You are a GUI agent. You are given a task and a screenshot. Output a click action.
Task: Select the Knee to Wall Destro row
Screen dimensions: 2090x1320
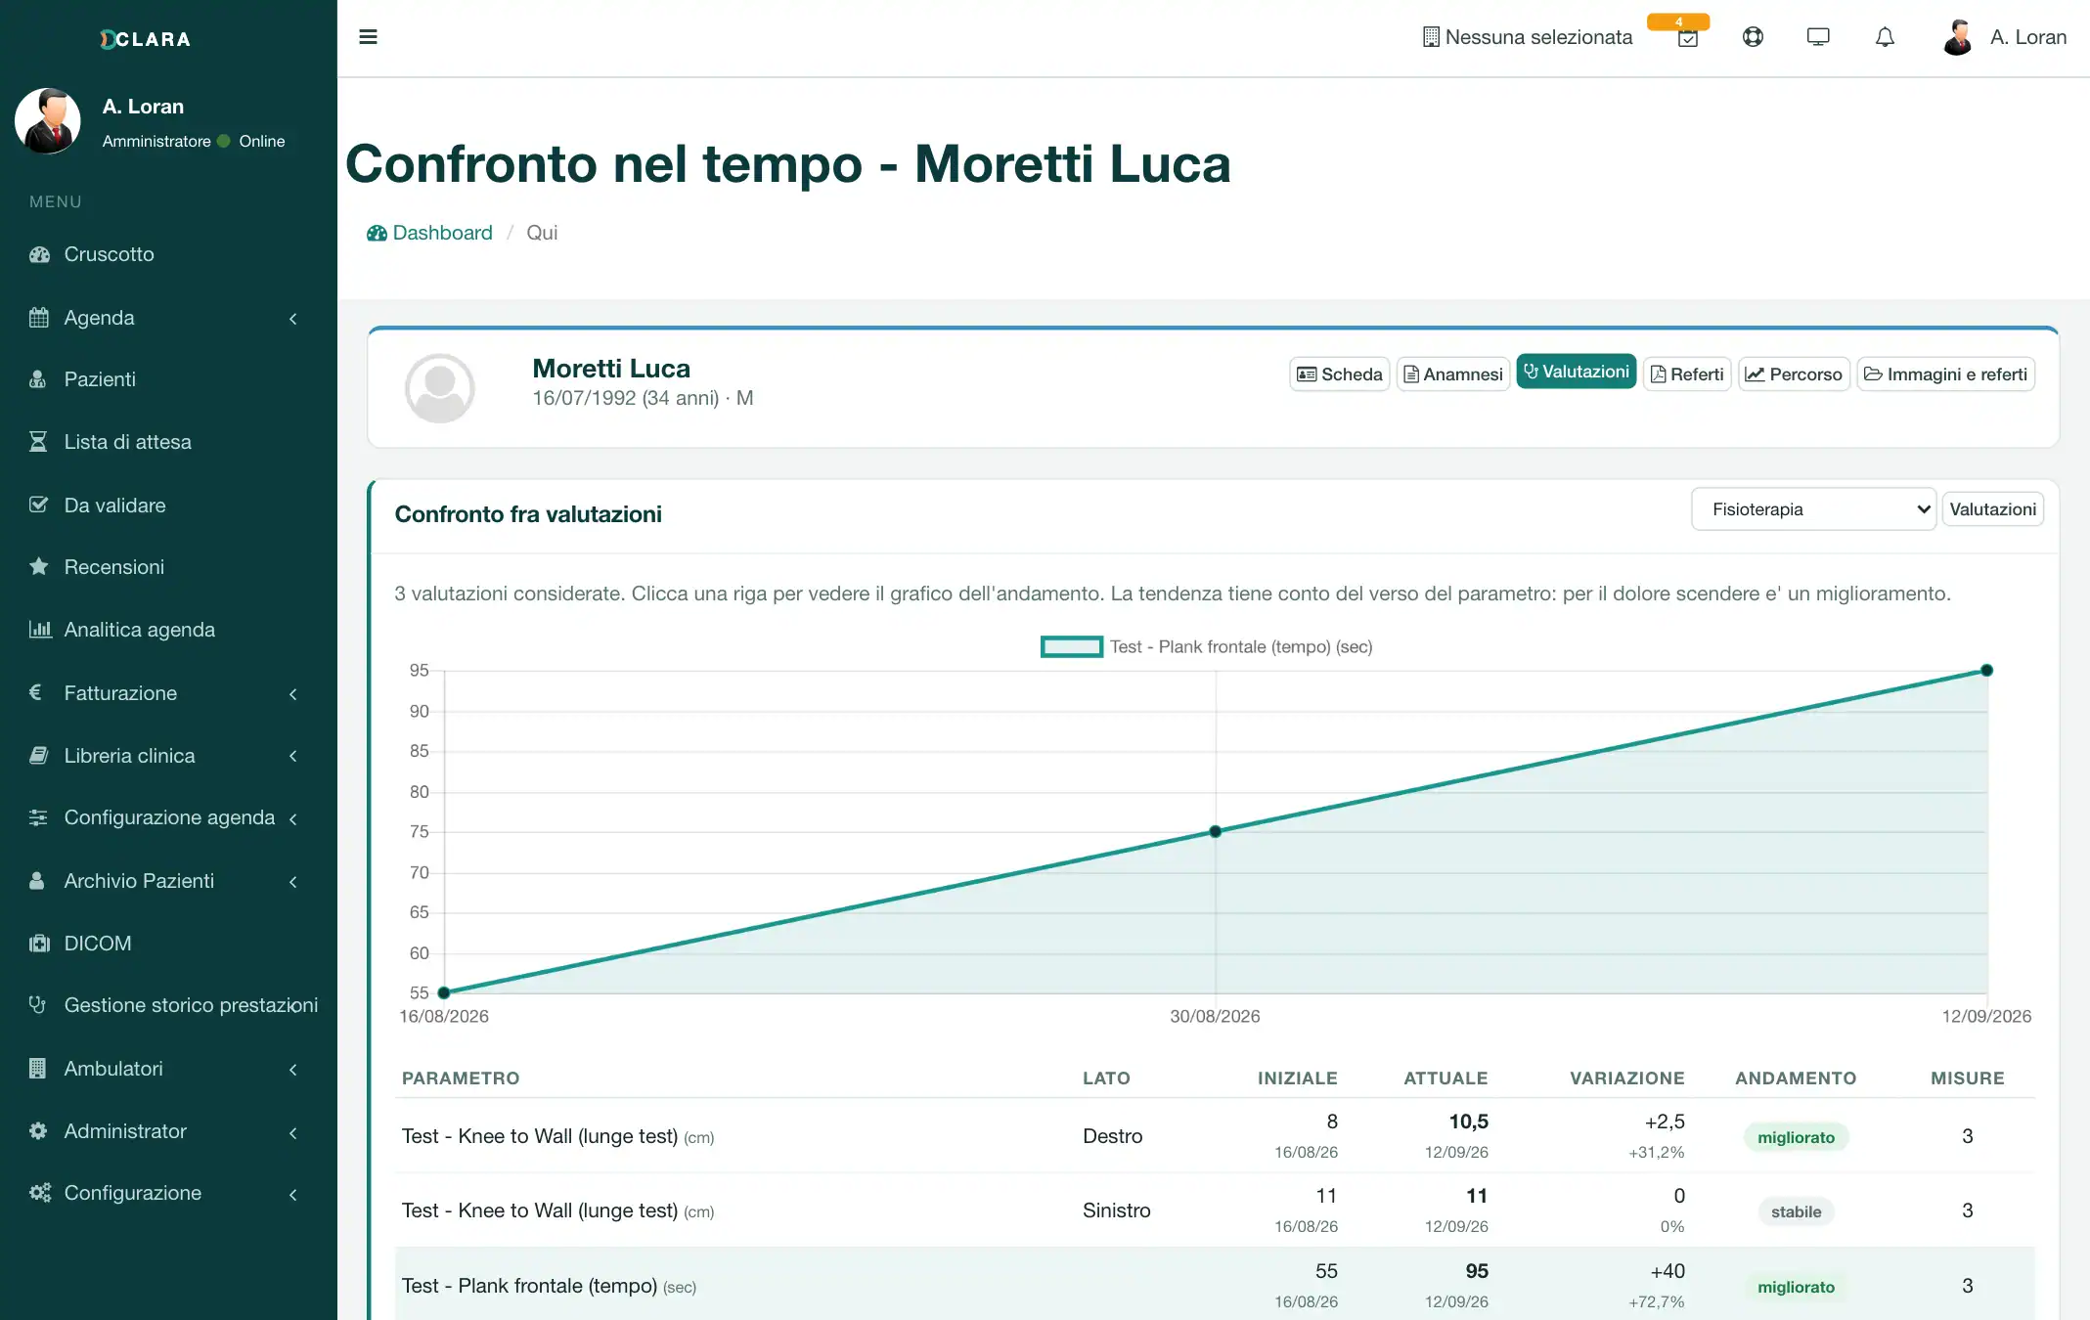1215,1136
